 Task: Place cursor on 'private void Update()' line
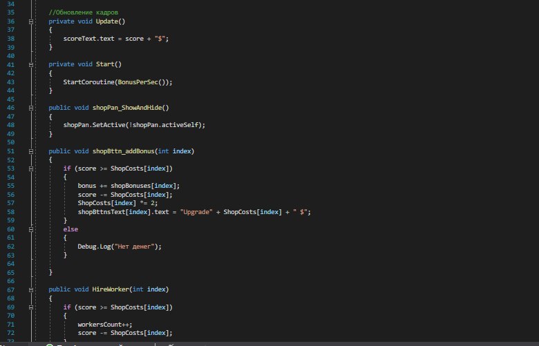86,21
